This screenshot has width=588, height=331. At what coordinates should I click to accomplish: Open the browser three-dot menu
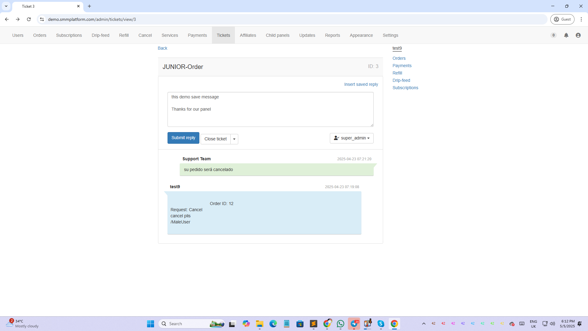(581, 19)
